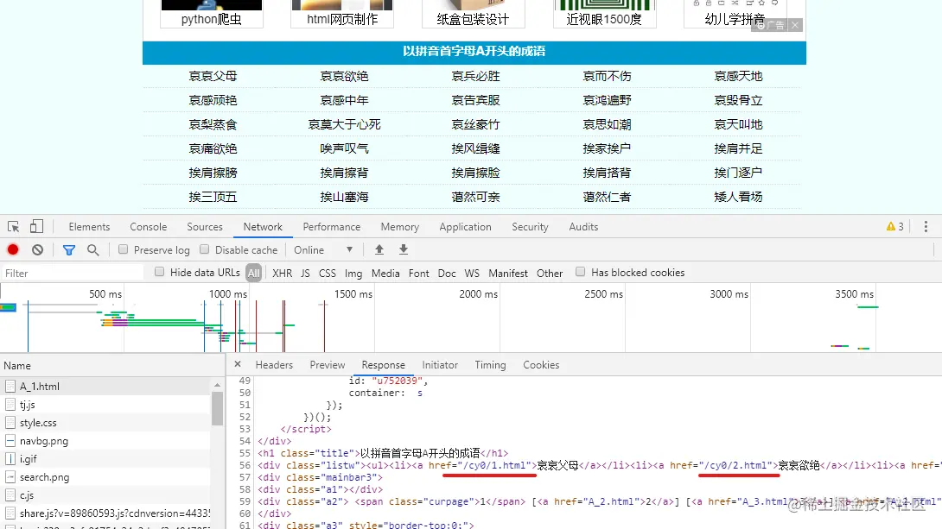Open the Memory tab
The height and width of the screenshot is (529, 942).
(399, 227)
